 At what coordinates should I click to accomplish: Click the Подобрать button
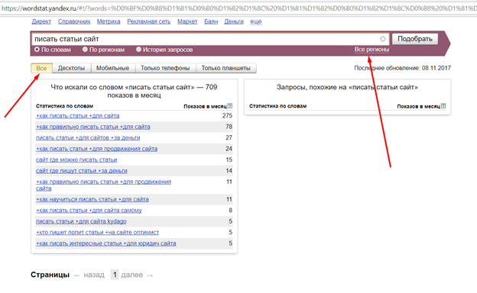[415, 39]
